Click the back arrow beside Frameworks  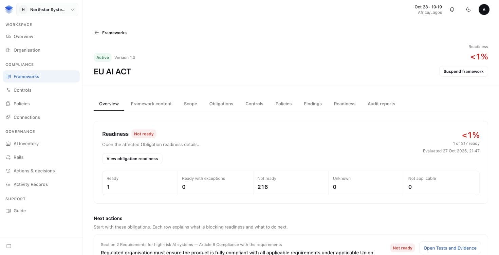[96, 33]
